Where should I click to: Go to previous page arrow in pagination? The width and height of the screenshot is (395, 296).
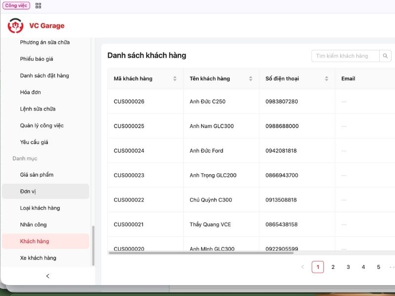click(303, 267)
